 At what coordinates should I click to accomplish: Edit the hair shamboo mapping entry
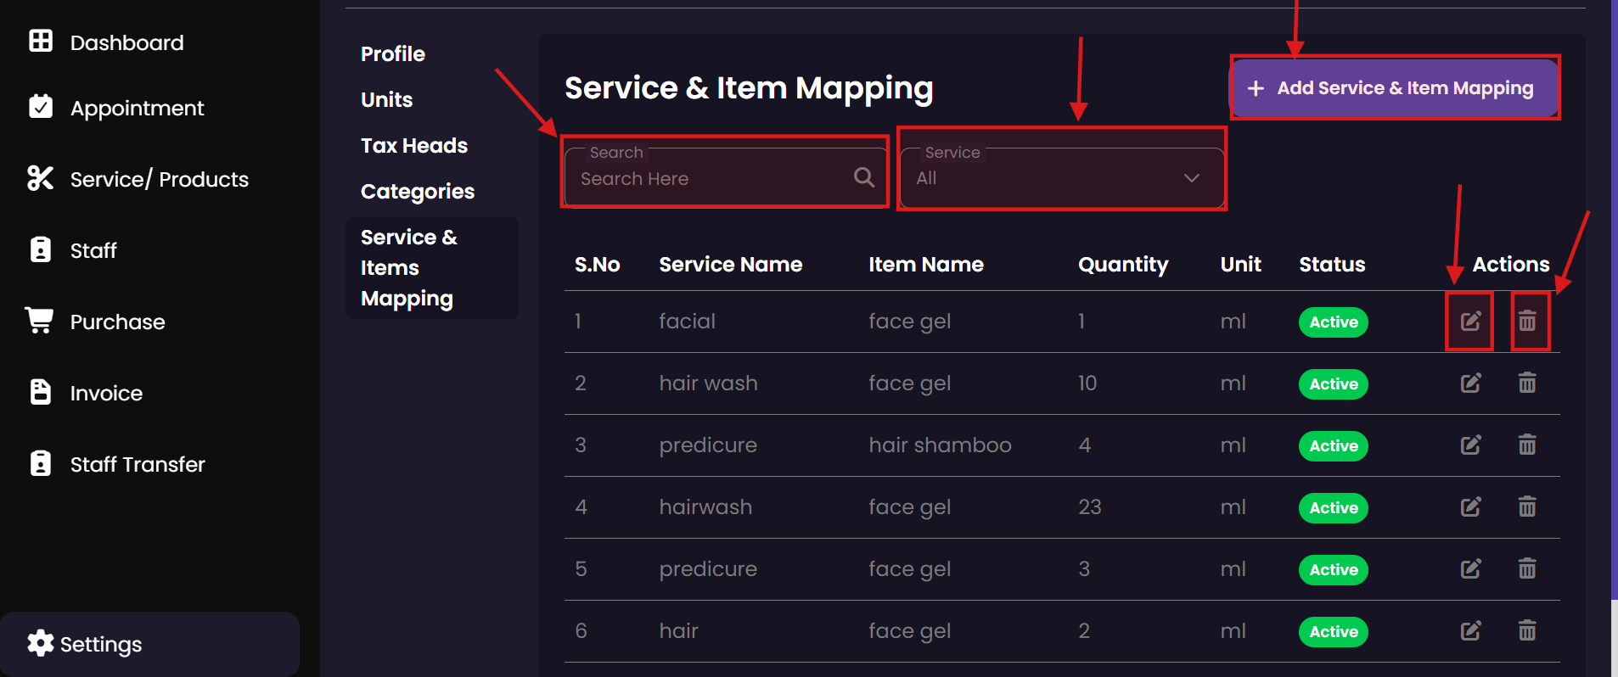click(1470, 445)
